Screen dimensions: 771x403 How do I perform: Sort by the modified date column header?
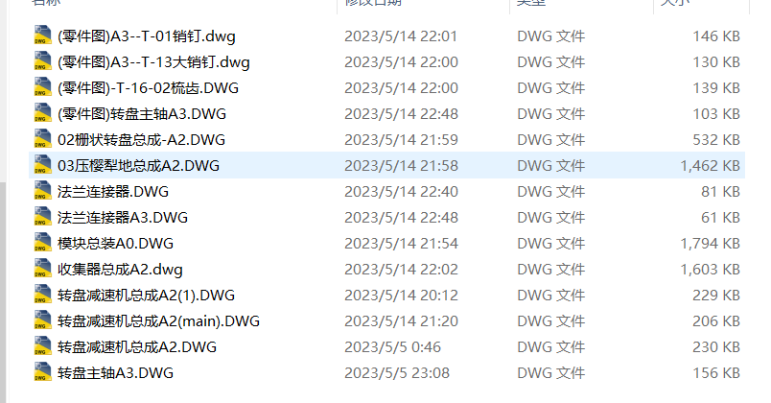[423, 4]
